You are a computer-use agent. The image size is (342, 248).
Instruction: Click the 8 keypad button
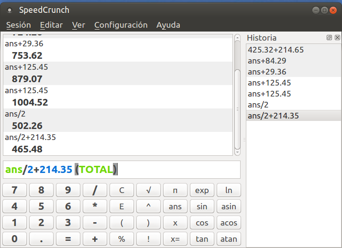(42, 190)
